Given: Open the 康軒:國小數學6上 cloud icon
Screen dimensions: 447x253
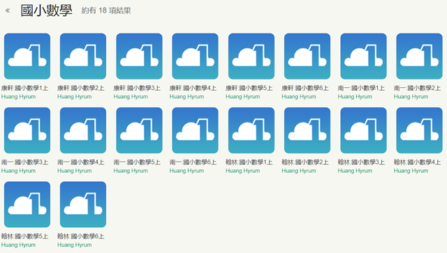Looking at the screenshot, I should [307, 56].
